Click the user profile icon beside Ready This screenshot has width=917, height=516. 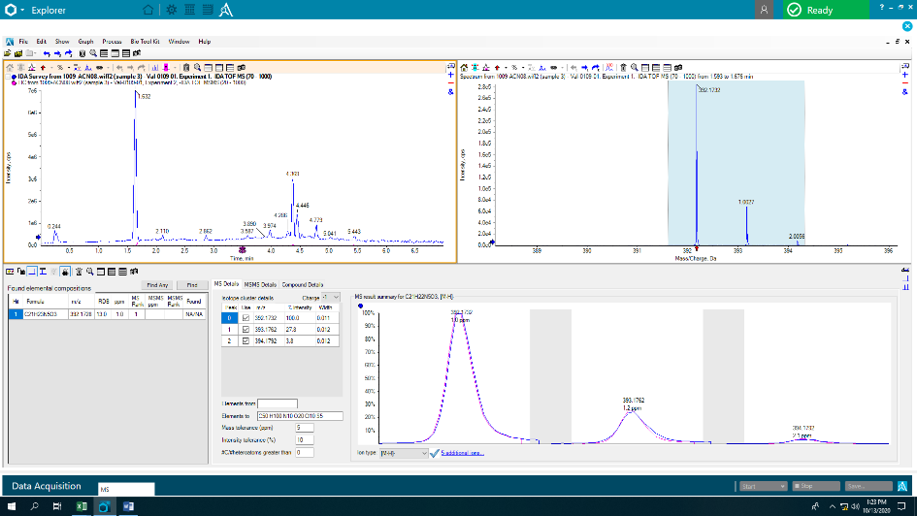764,10
